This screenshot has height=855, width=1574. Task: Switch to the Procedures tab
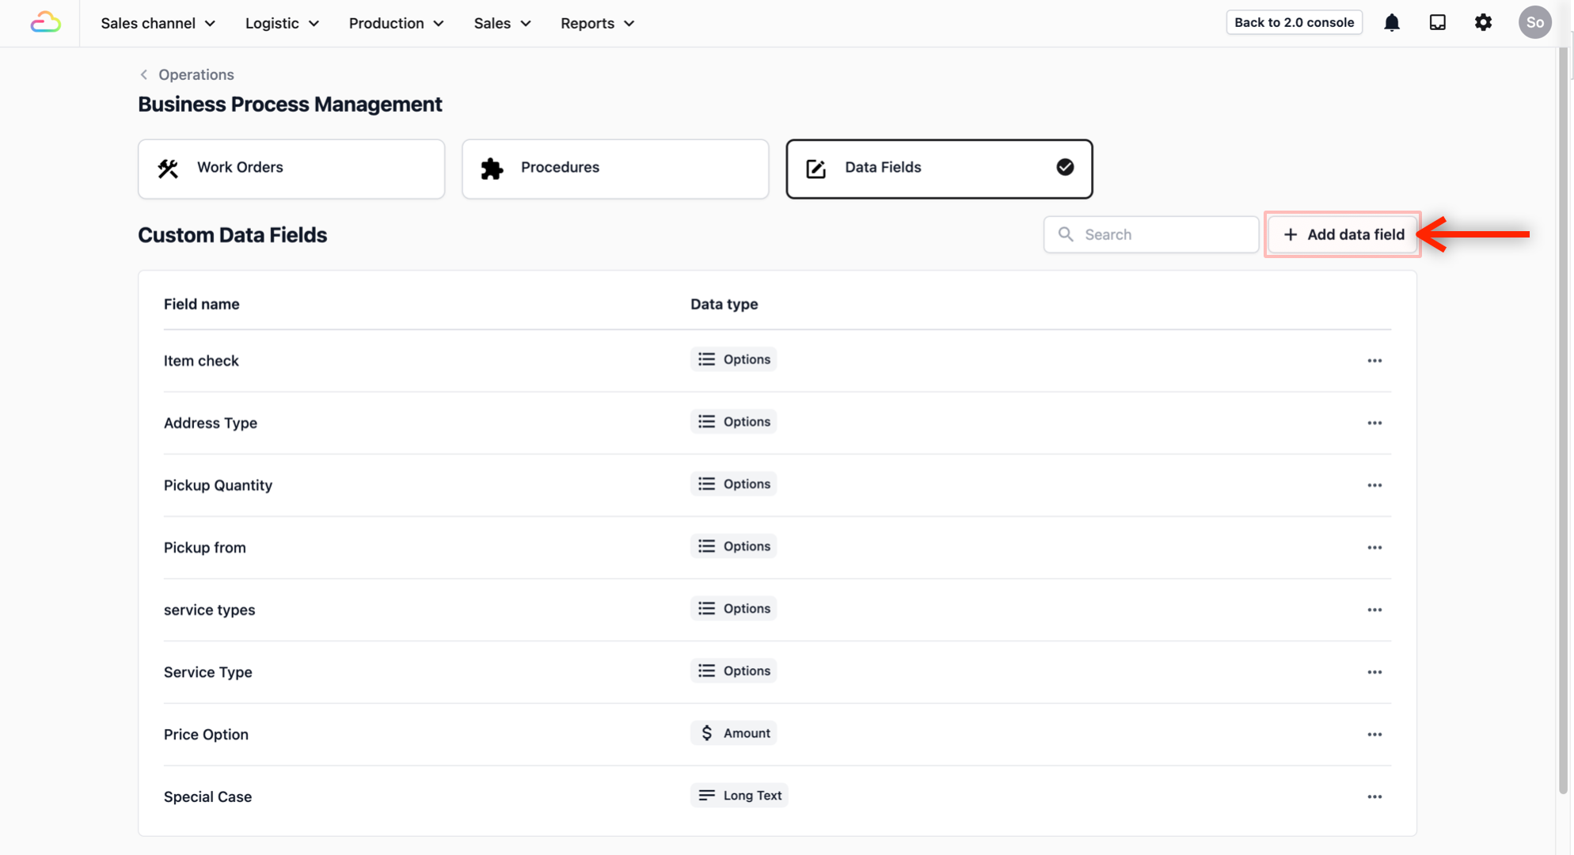[x=615, y=169]
